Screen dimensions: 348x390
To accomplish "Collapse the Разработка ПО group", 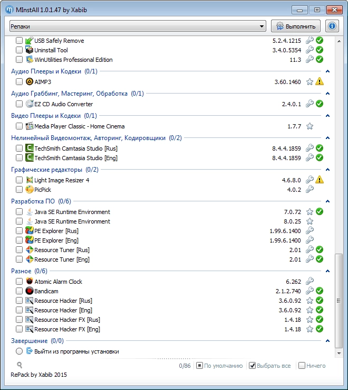I will click(x=327, y=201).
